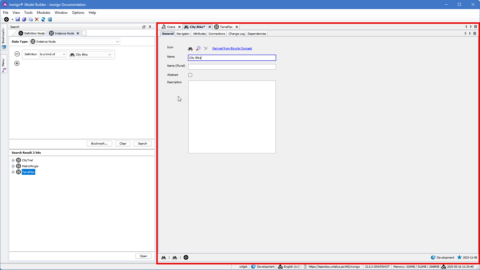
Task: Remove the search criterion with minus icon
Action: pyautogui.click(x=17, y=54)
